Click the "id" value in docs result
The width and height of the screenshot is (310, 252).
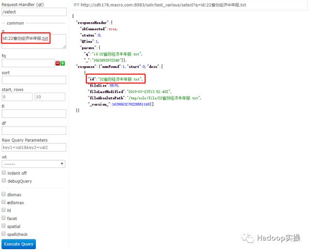pyautogui.click(x=121, y=79)
